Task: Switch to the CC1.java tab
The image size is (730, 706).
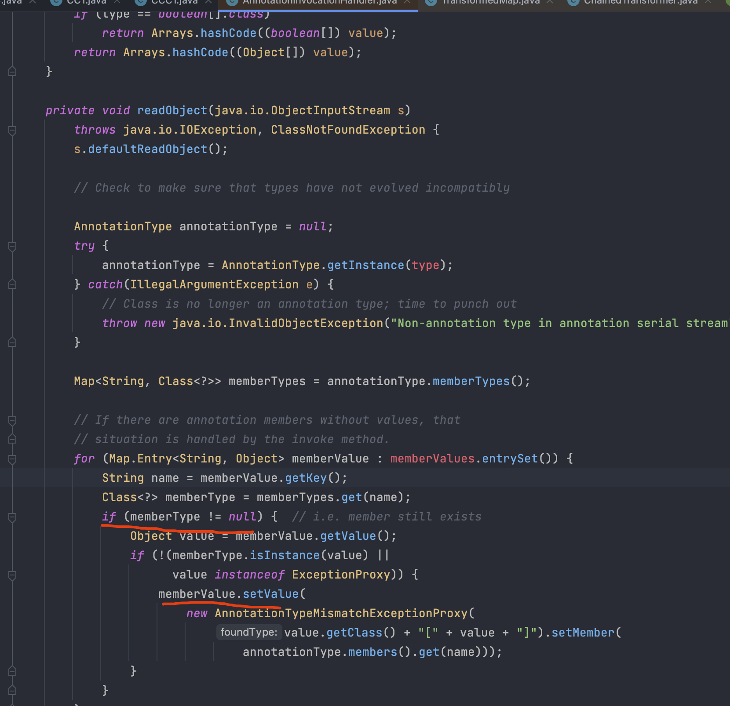Action: click(86, 2)
